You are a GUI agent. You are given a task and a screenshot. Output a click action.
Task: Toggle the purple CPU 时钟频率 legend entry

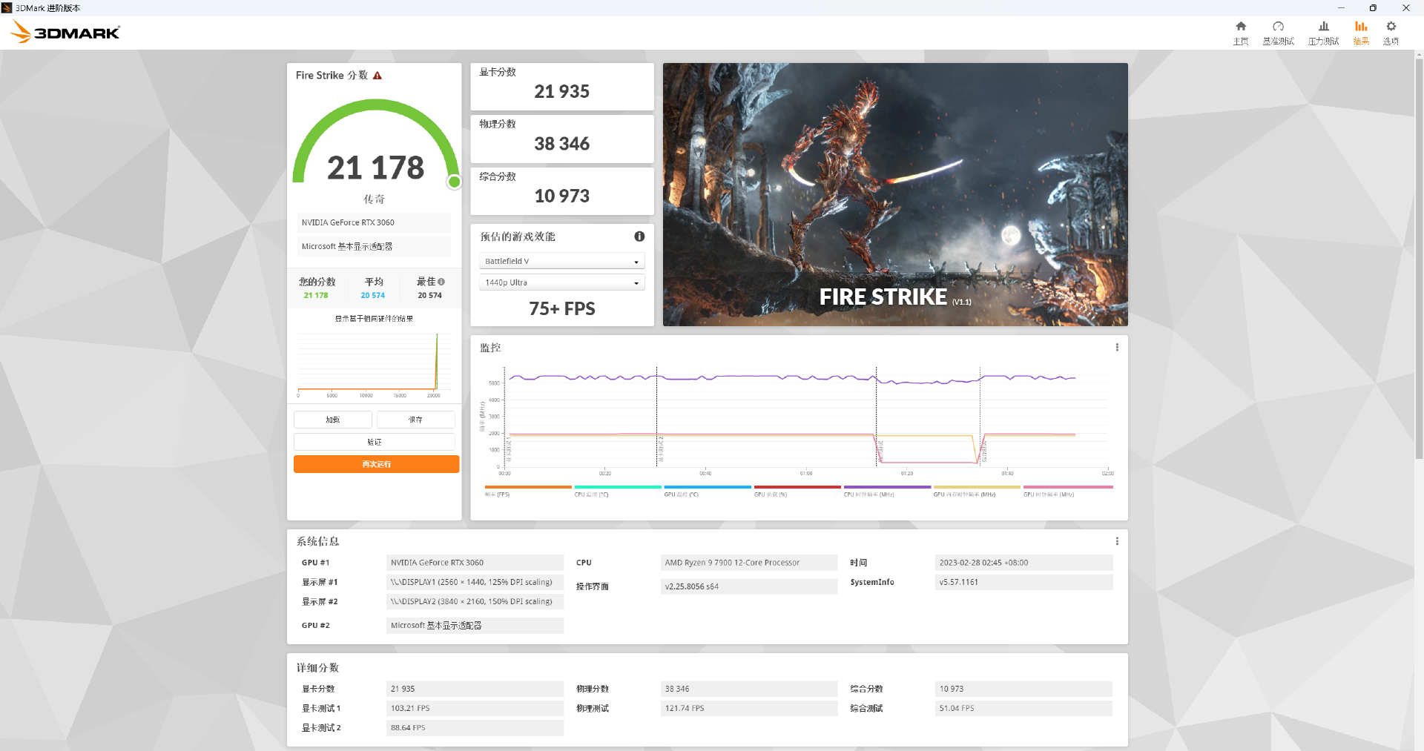(x=887, y=491)
